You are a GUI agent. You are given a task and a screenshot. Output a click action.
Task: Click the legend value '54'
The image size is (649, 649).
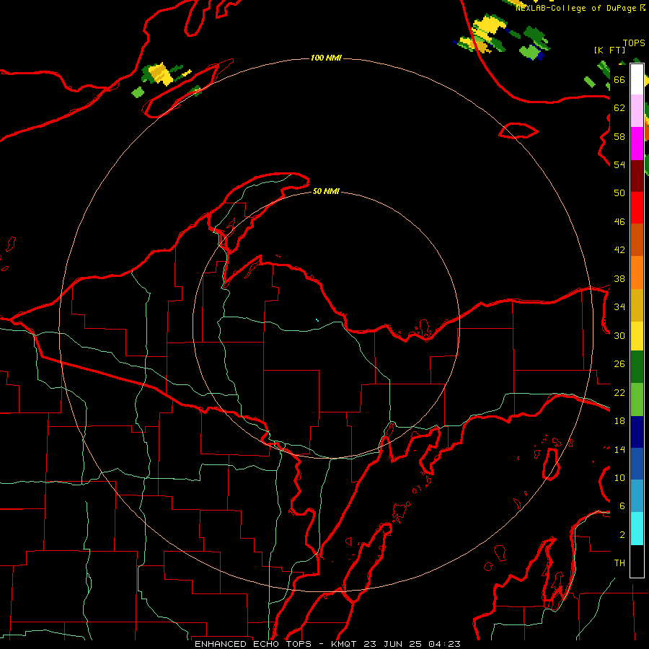click(619, 164)
